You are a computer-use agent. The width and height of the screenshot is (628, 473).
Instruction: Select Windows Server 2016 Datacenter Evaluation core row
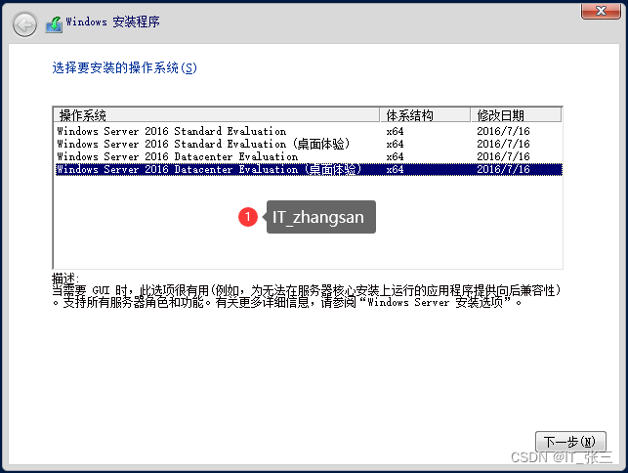pos(309,156)
